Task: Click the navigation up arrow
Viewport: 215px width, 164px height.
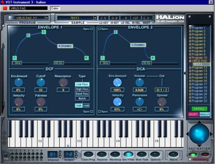Action: click(x=199, y=122)
